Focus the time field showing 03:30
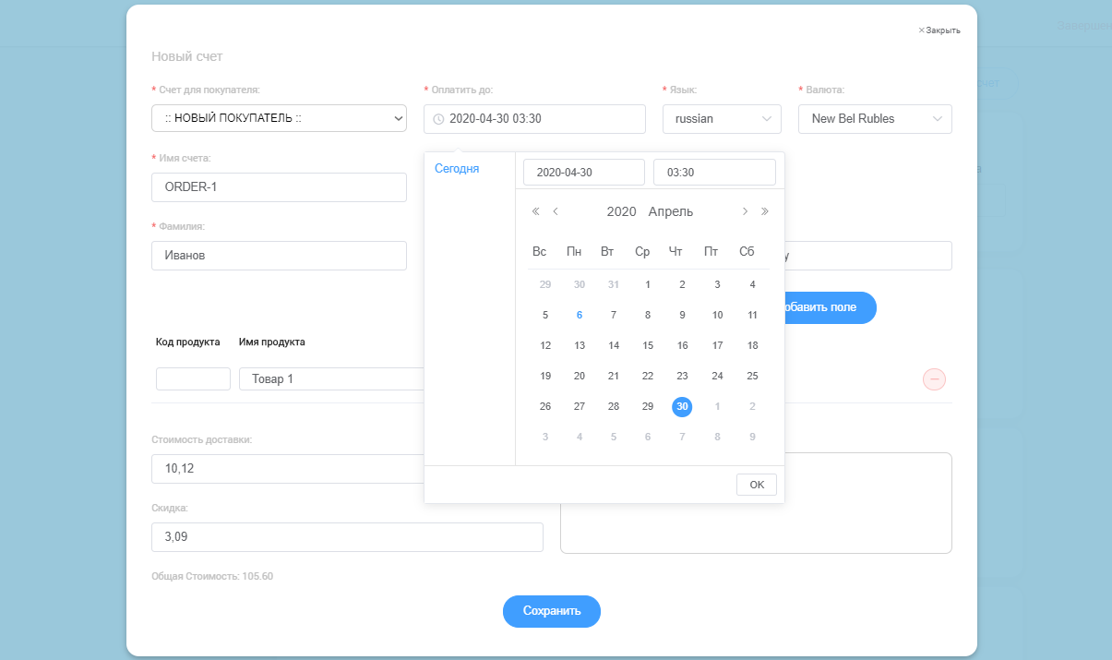 [714, 173]
